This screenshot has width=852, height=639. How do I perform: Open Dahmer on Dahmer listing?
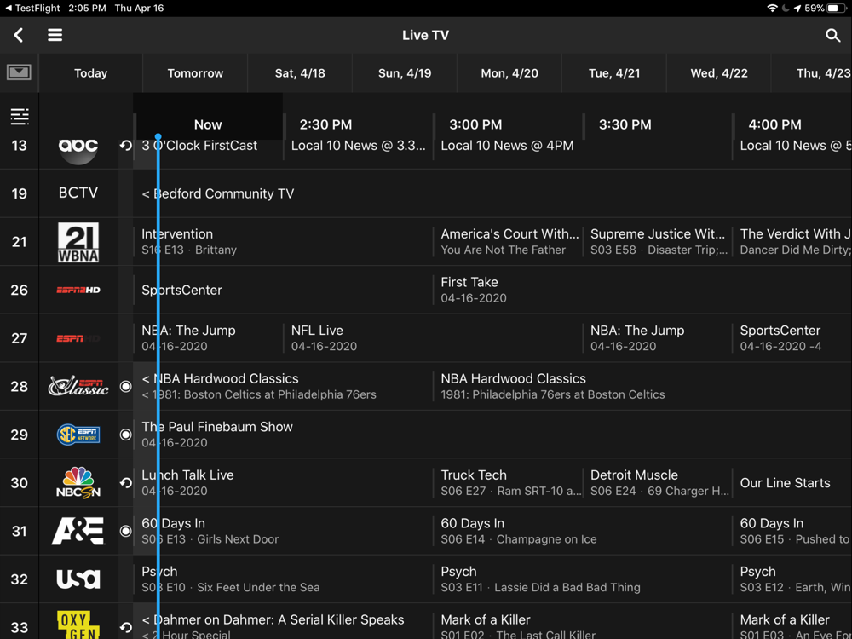283,622
